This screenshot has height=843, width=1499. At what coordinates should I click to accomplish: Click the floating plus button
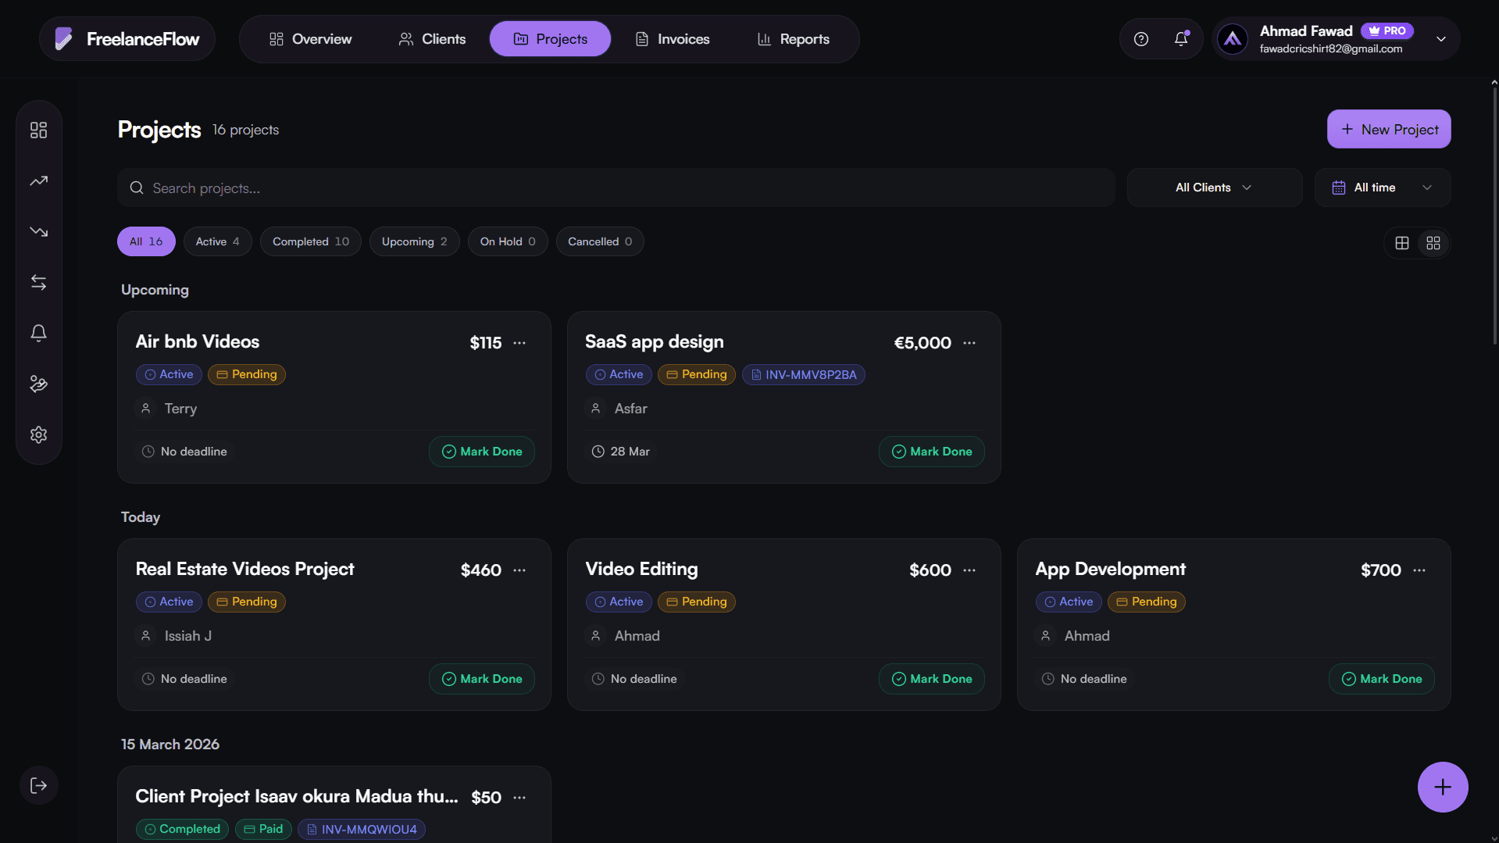tap(1442, 787)
